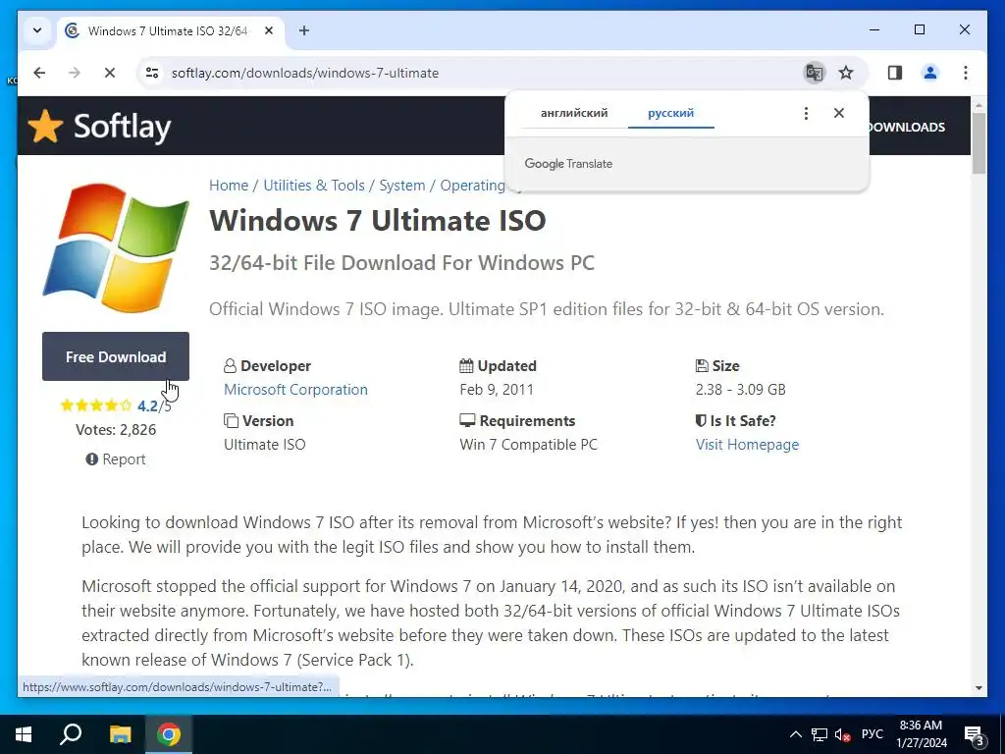1005x754 pixels.
Task: Open the notification center icon
Action: 975,735
